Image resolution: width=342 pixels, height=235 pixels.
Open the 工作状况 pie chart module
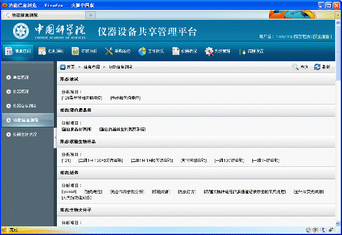pos(151,51)
